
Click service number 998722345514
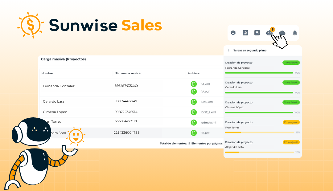tap(126, 112)
